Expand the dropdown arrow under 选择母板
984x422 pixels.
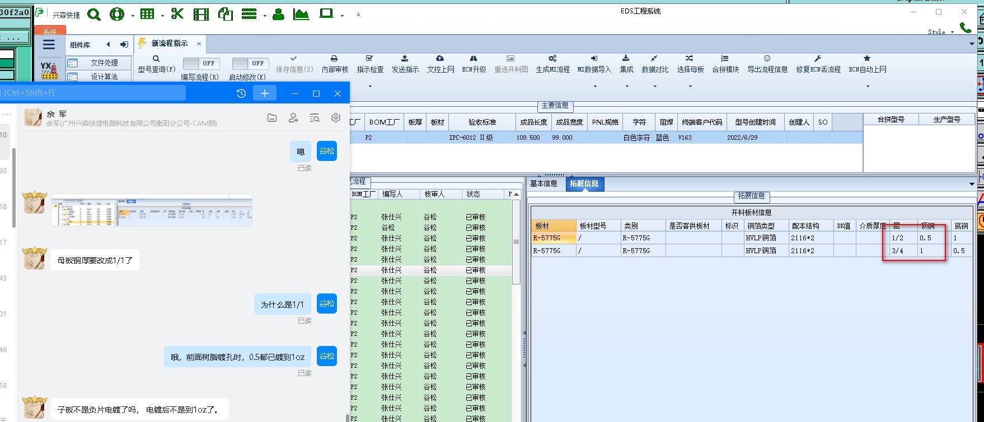[690, 86]
